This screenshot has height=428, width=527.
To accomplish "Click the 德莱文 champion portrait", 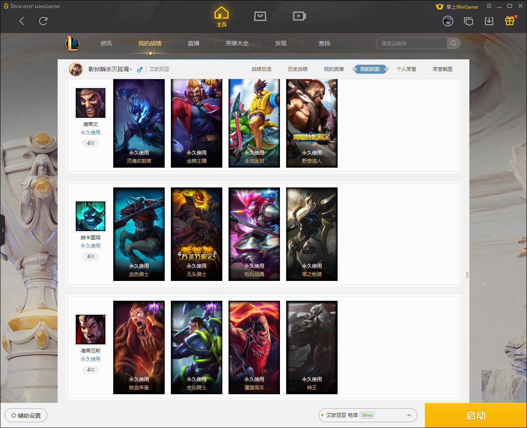I will tap(91, 103).
